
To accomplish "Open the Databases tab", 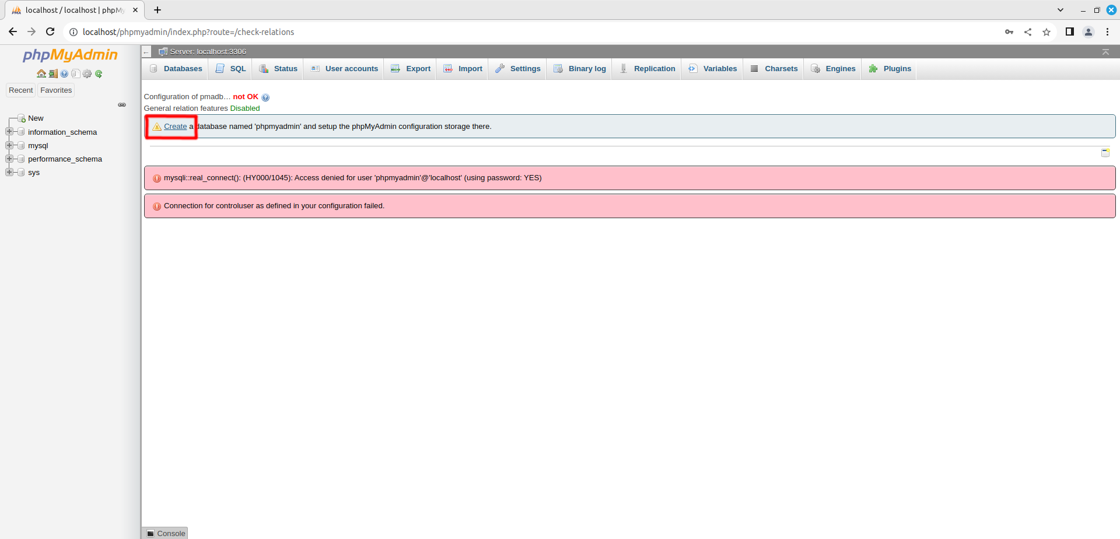I will (176, 69).
